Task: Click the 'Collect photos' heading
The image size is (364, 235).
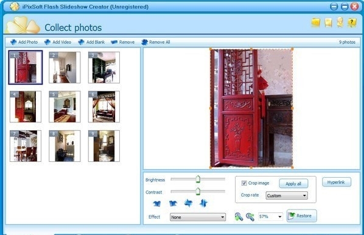Action: click(73, 27)
